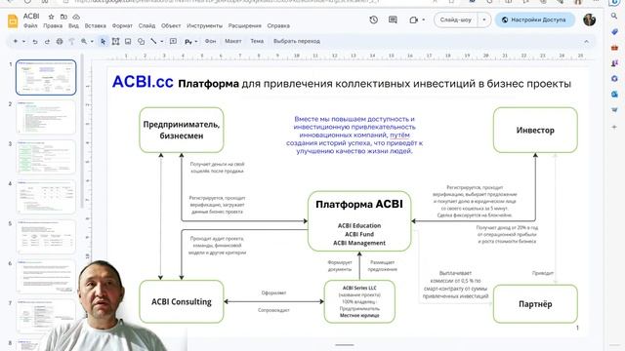Select slide 1 thumbnail in the filmstrip

click(46, 78)
